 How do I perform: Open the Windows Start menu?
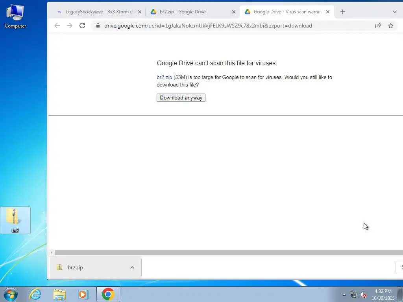click(11, 294)
